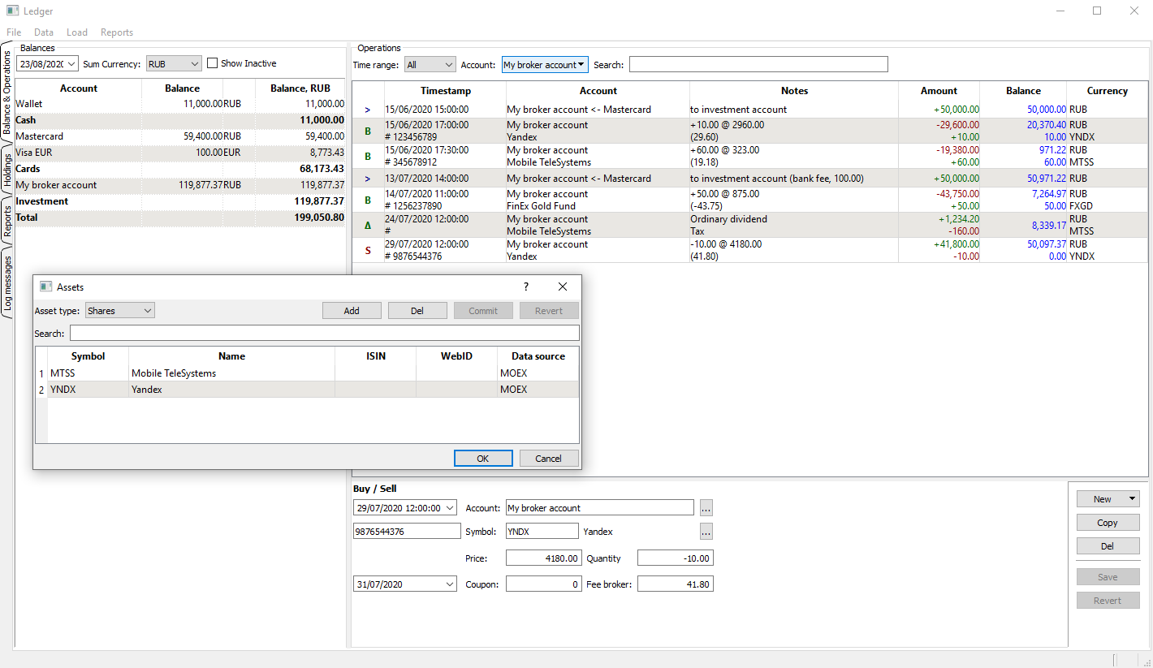Open the My broker account filter dropdown
This screenshot has height=668, width=1153.
544,65
